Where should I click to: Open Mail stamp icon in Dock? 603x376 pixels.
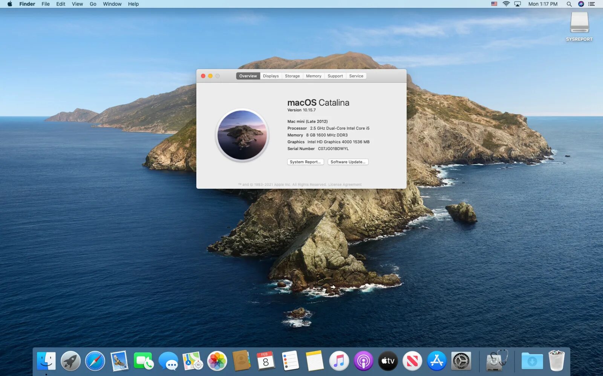click(x=119, y=361)
